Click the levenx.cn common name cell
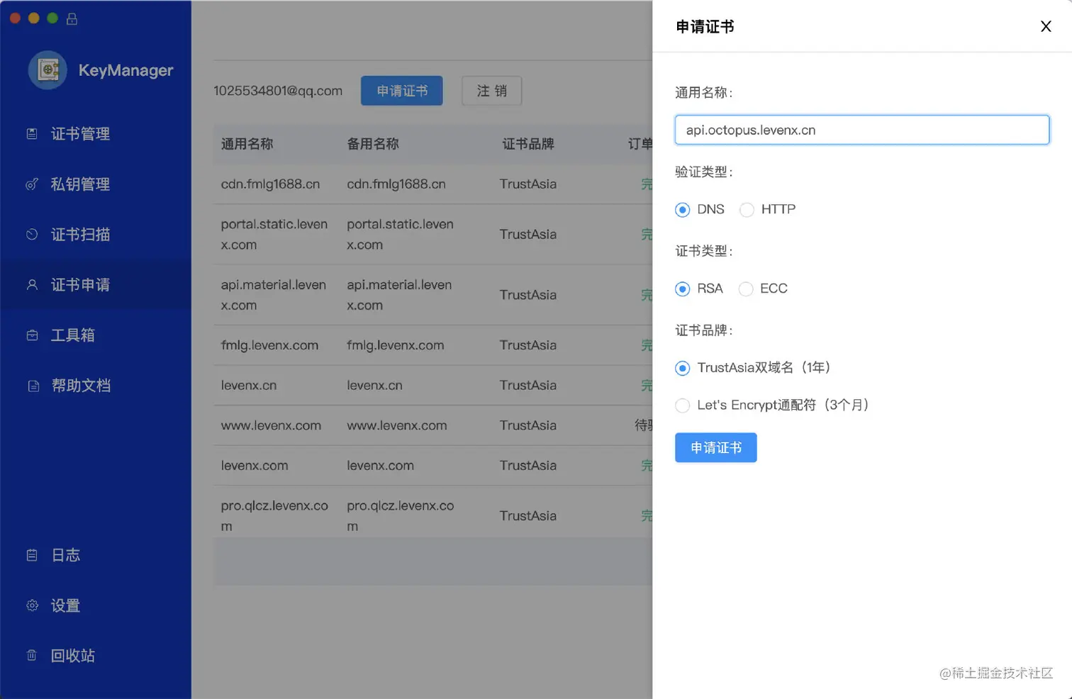Viewport: 1072px width, 699px height. tap(249, 386)
